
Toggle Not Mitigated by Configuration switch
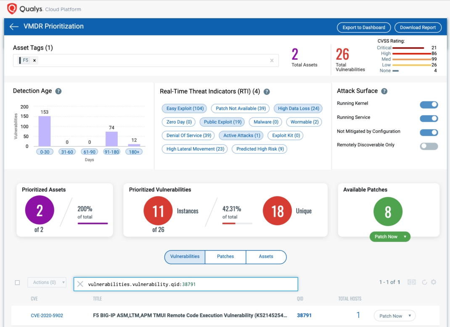[x=429, y=132]
